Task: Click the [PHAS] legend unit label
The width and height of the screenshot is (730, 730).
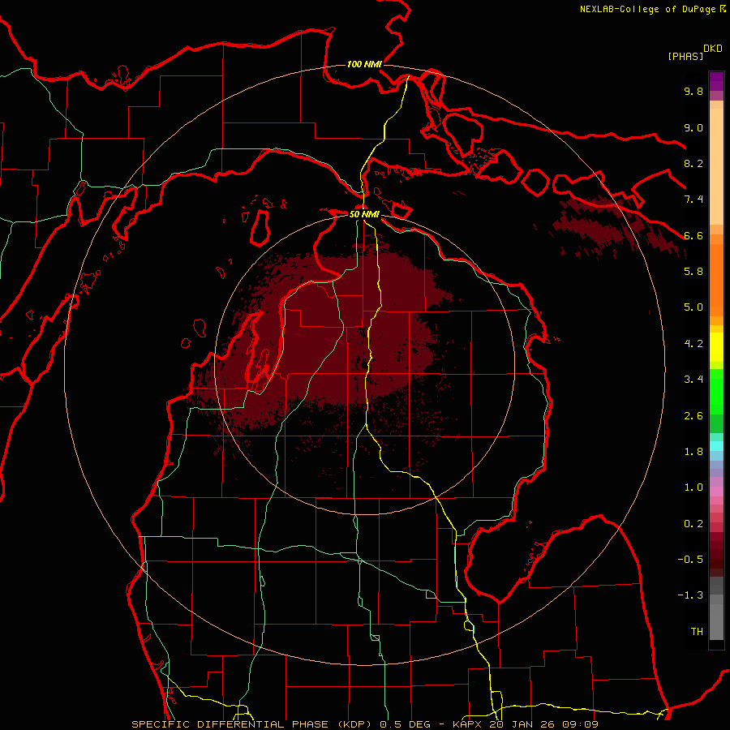Action: click(x=685, y=56)
